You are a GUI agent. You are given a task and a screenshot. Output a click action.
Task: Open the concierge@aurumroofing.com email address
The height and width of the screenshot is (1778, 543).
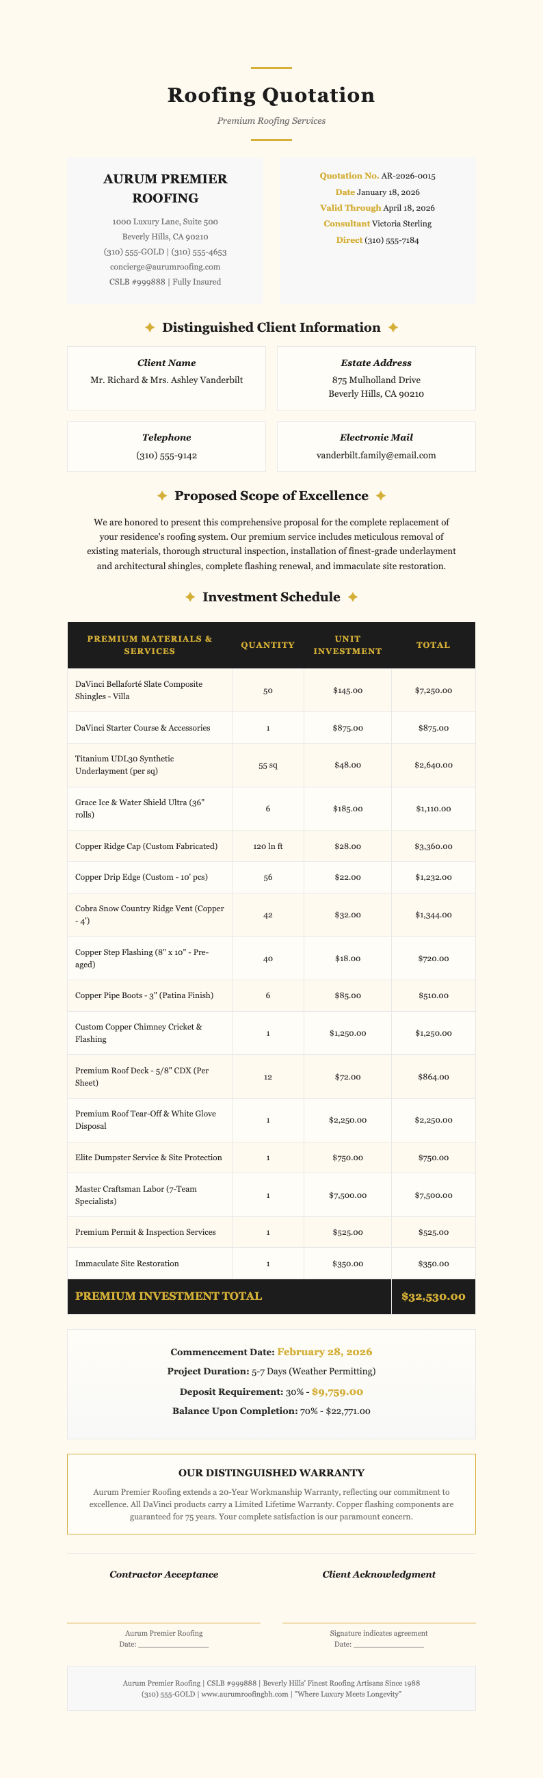click(x=165, y=267)
